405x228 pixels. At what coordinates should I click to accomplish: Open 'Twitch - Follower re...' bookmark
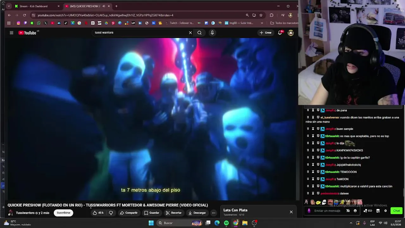tap(179, 23)
